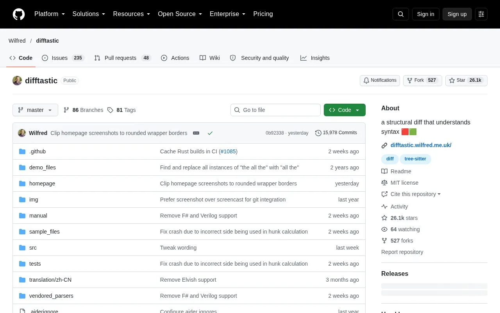Click the scale icon next to MIT license
The width and height of the screenshot is (500, 313).
pyautogui.click(x=384, y=183)
